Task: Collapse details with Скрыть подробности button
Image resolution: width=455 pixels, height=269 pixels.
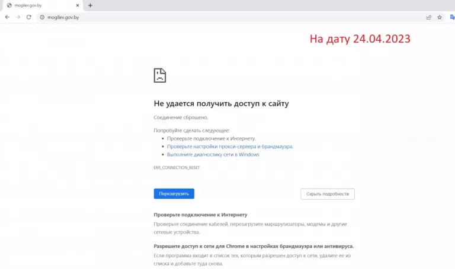Action: 328,194
